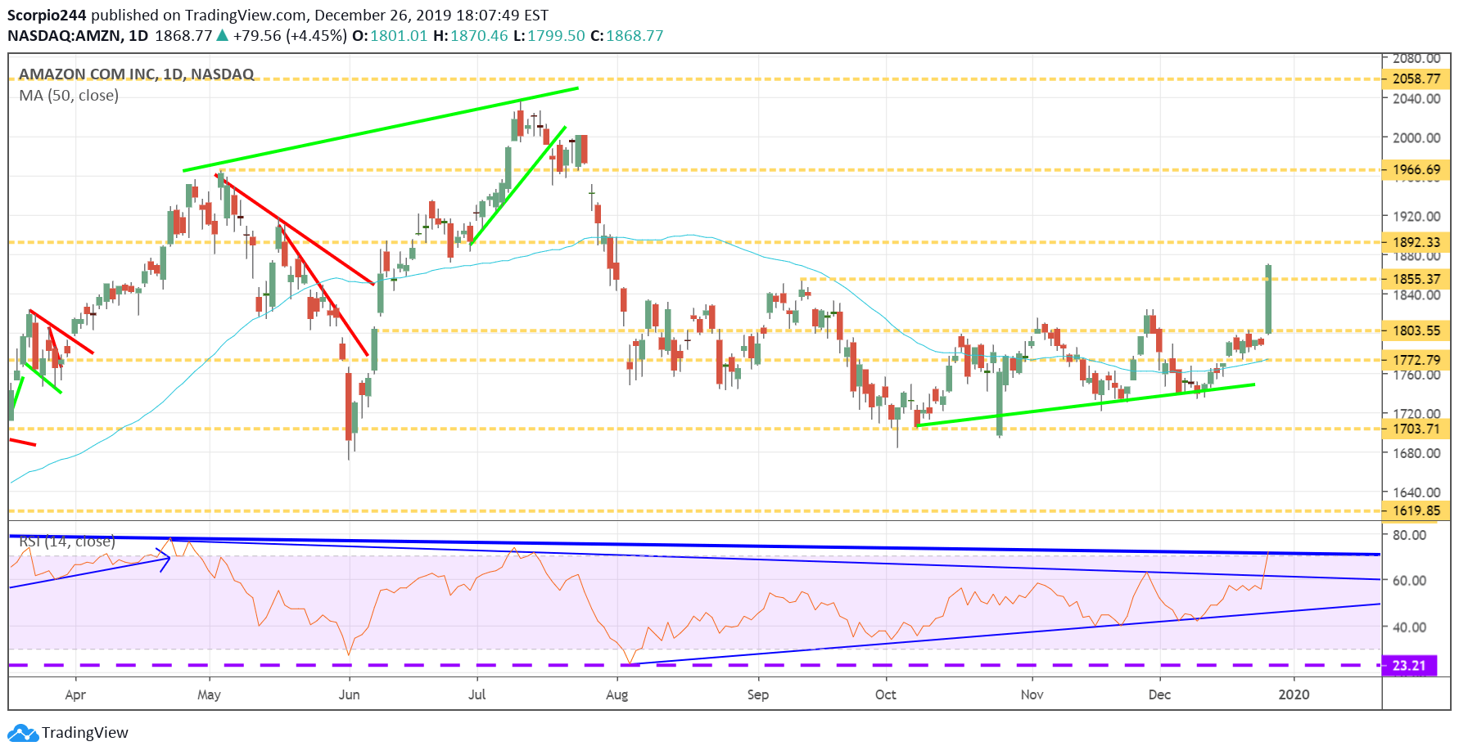1459x755 pixels.
Task: Click the green up-triangle change indicator
Action: [223, 35]
